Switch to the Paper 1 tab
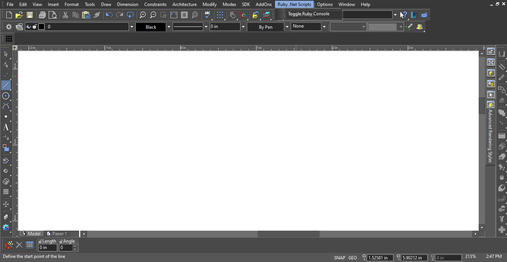 [57, 234]
